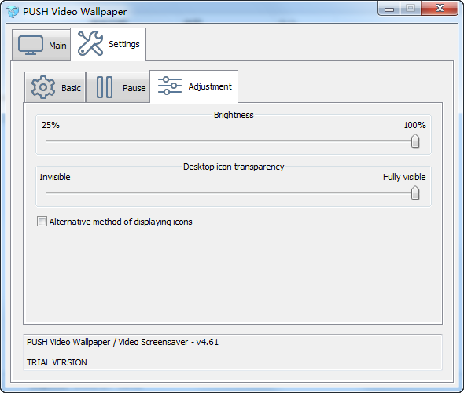Click the TRIAL VERSION status text
464x393 pixels.
pyautogui.click(x=57, y=362)
